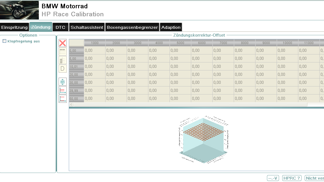The image size is (324, 182).
Task: Select the 5000 rpm column header
Action: point(180,43)
